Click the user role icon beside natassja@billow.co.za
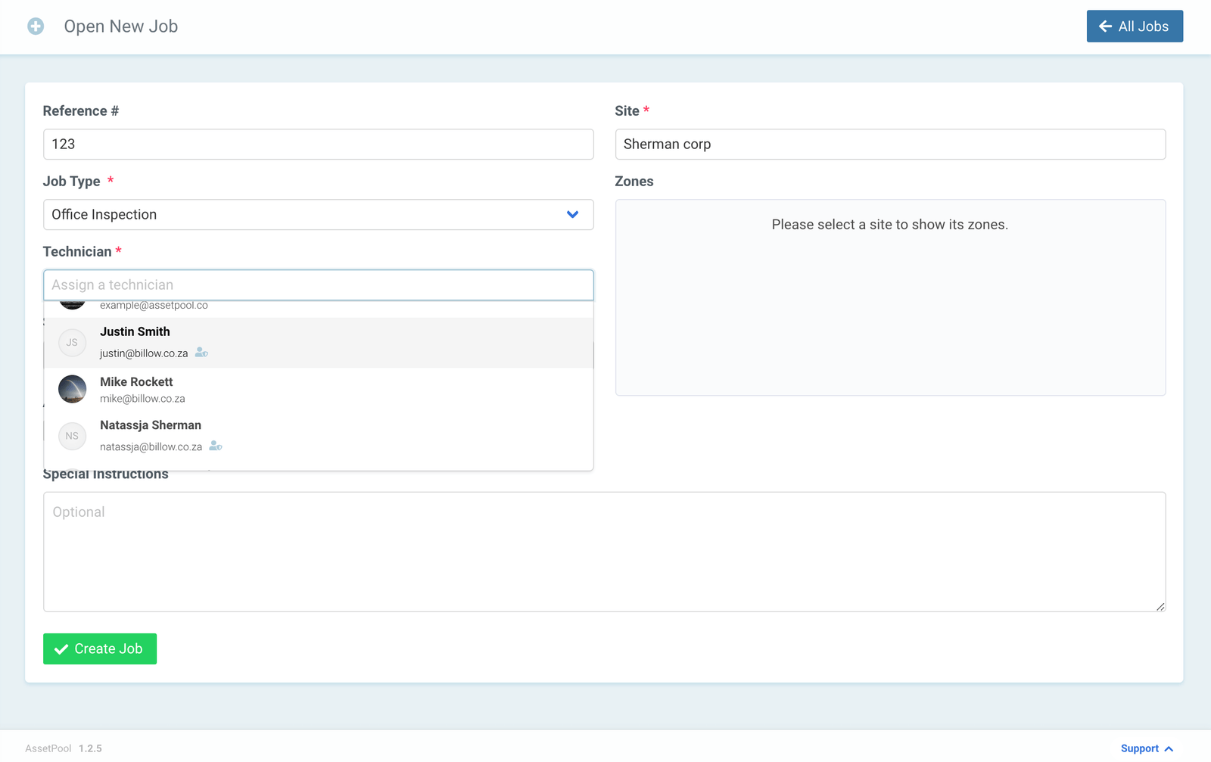 tap(216, 446)
